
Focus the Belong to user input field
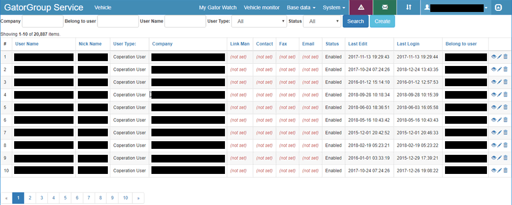click(x=118, y=21)
